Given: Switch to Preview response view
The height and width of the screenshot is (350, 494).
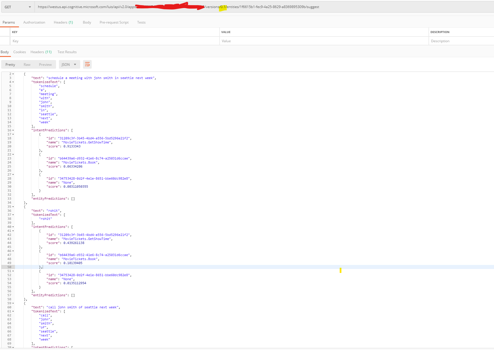Looking at the screenshot, I should point(45,64).
